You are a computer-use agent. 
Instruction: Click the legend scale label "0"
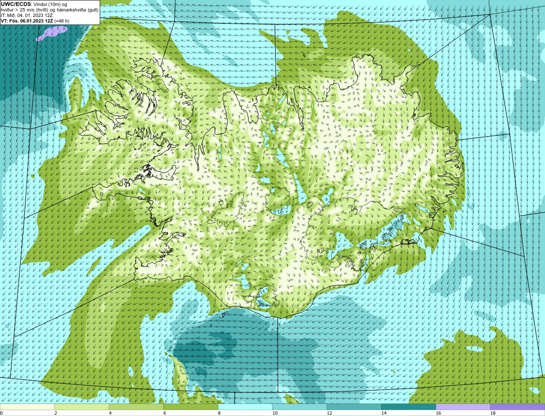click(x=1, y=413)
